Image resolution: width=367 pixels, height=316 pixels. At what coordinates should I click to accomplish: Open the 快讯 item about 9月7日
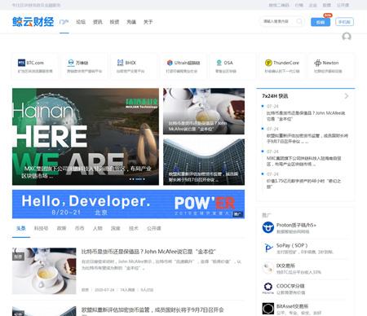307,138
